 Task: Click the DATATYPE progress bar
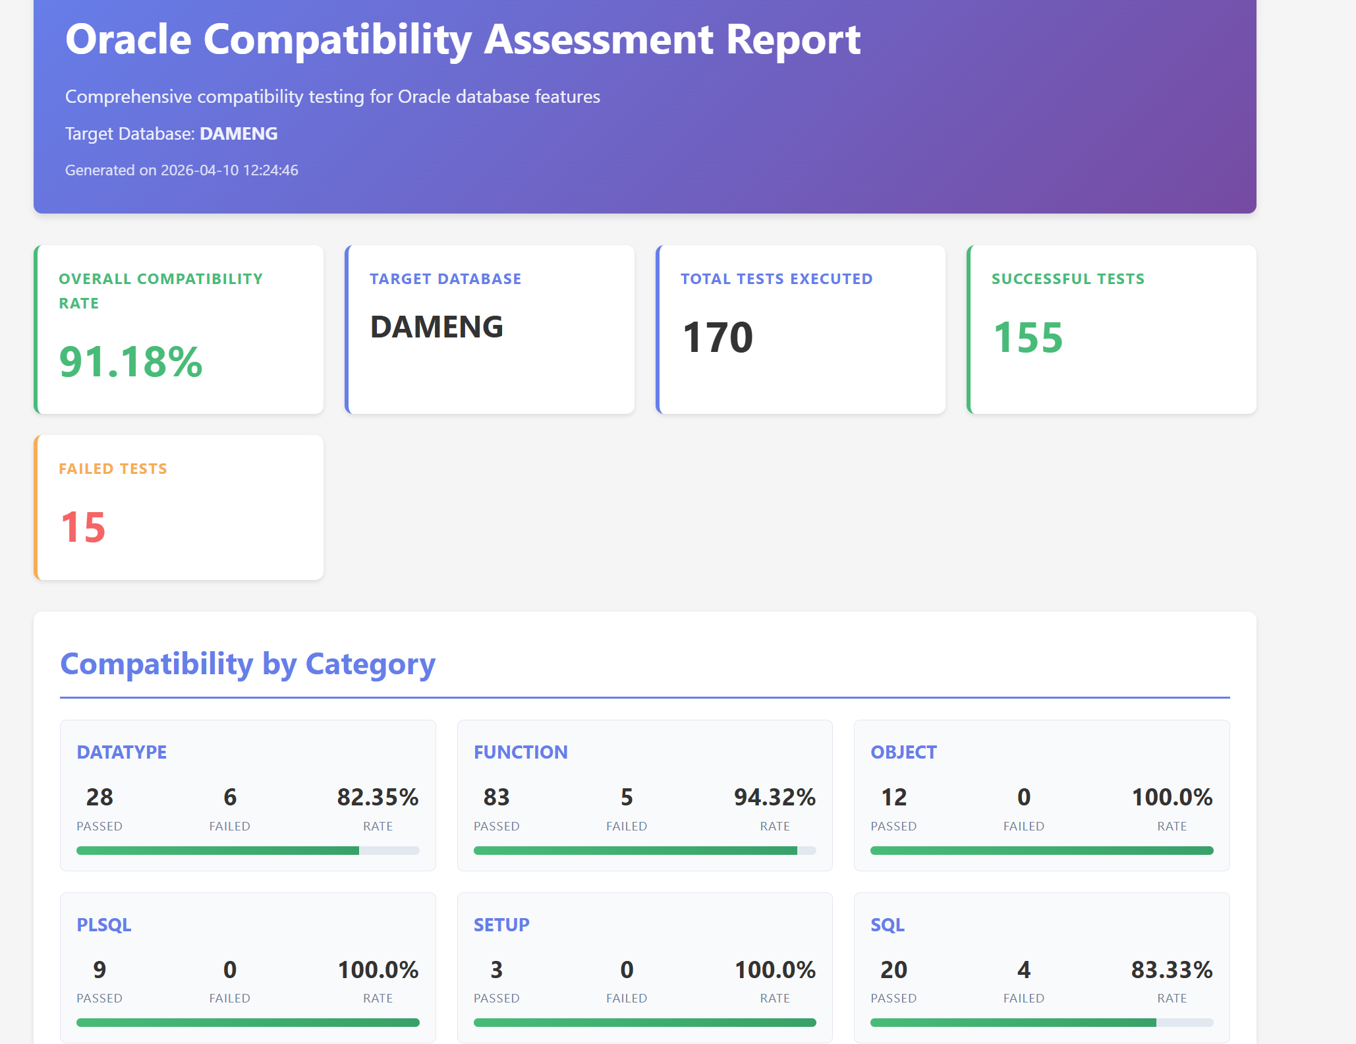click(x=247, y=850)
